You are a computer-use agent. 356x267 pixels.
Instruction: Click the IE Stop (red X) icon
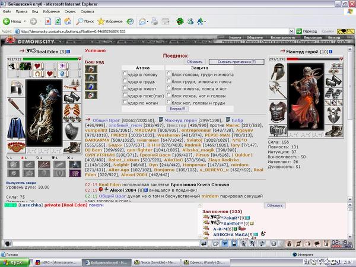point(48,21)
